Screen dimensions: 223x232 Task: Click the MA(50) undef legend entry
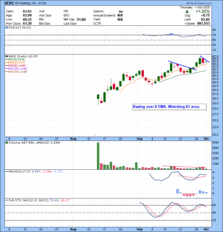coord(15,65)
